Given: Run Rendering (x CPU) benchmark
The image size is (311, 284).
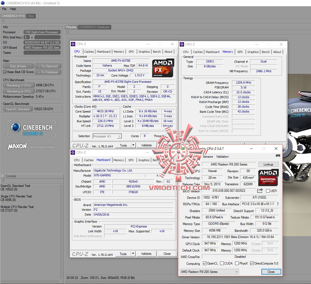Looking at the screenshot, I should [19, 91].
